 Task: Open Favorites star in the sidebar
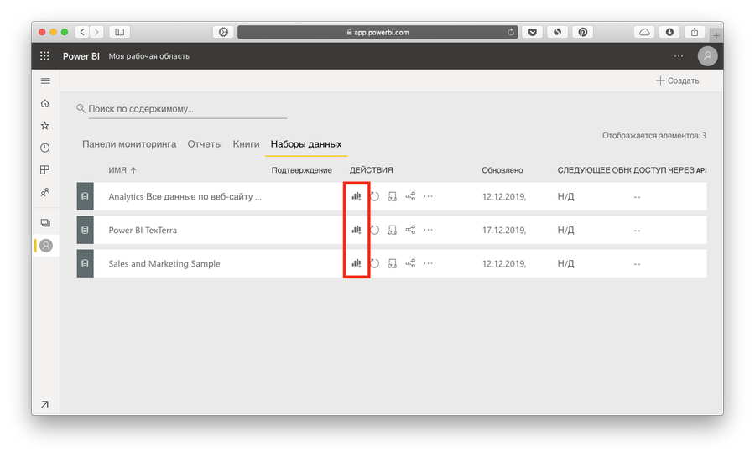coord(45,126)
